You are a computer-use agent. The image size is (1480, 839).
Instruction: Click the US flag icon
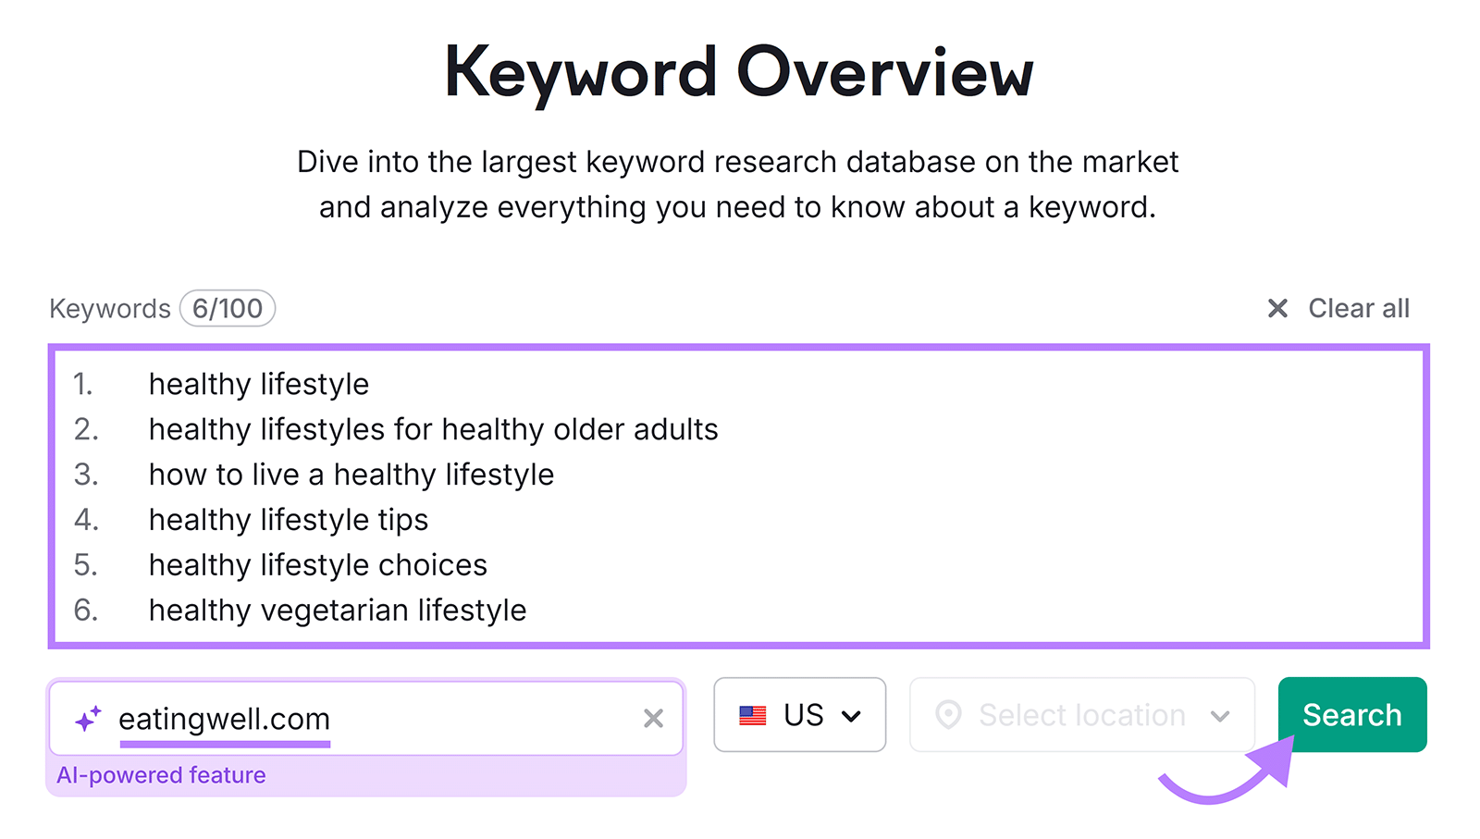[754, 714]
